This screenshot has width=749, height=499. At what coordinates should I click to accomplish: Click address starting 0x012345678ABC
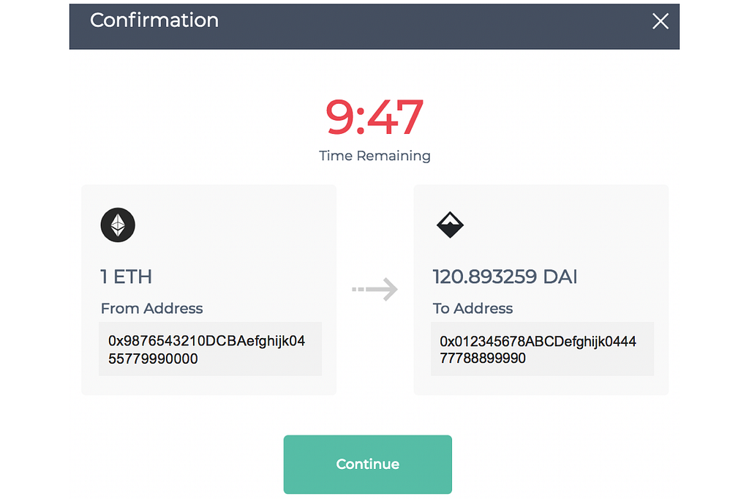(x=538, y=350)
